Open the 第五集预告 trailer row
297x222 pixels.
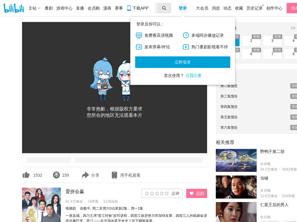[256, 117]
